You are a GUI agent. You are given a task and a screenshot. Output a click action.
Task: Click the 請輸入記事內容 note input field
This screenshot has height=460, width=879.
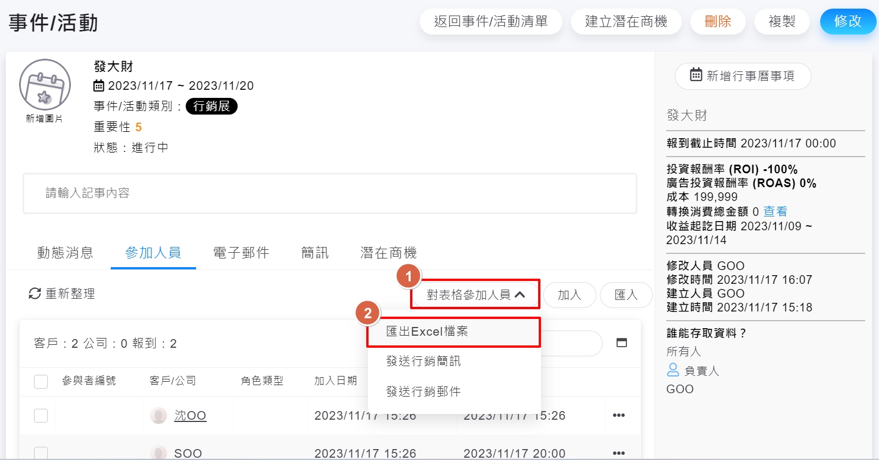click(329, 193)
